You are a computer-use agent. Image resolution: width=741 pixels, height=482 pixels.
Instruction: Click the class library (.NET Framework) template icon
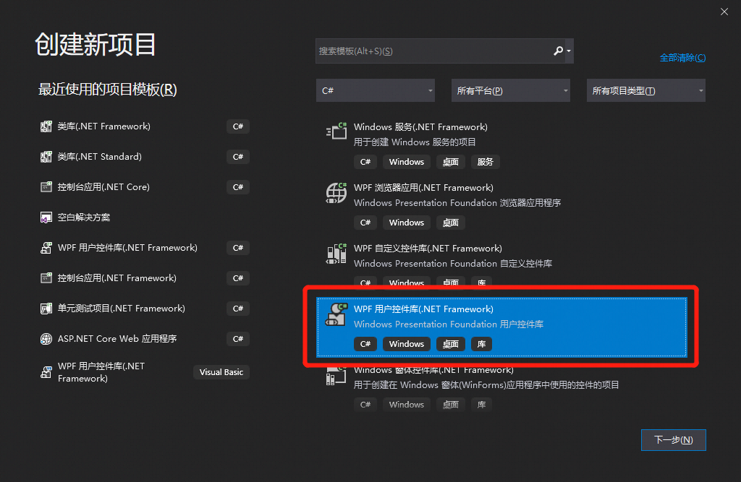click(46, 126)
